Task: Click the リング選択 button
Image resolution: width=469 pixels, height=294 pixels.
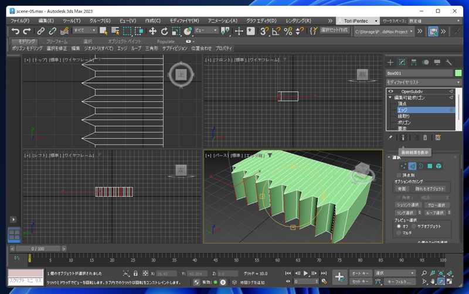Action: (405, 213)
